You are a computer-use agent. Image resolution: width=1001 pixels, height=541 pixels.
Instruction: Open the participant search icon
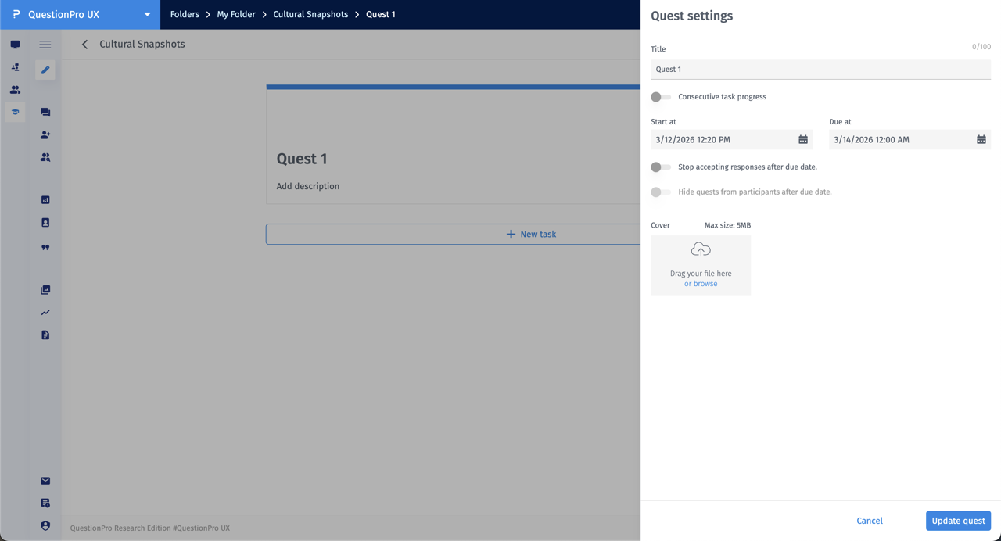(45, 157)
